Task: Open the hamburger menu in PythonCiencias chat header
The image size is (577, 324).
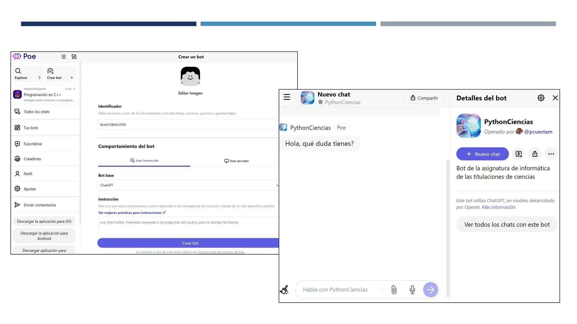Action: click(x=287, y=97)
